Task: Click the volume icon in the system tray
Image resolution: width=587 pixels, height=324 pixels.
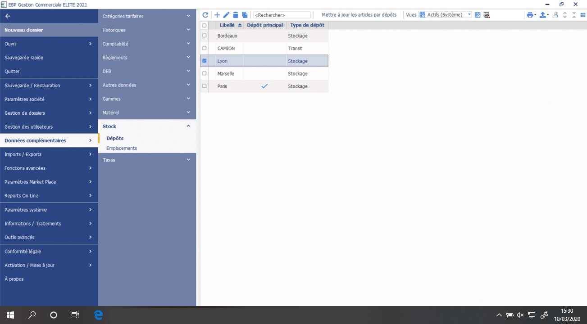Action: [x=521, y=315]
